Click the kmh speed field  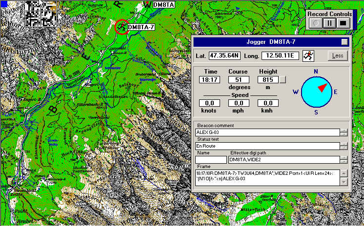268,103
